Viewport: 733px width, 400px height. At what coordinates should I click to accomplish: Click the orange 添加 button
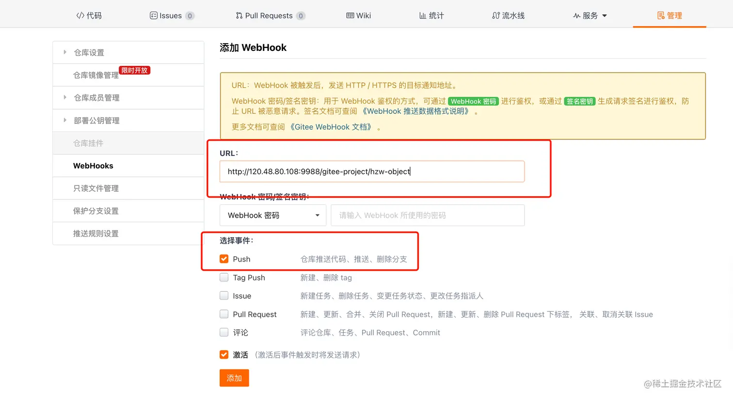[234, 378]
